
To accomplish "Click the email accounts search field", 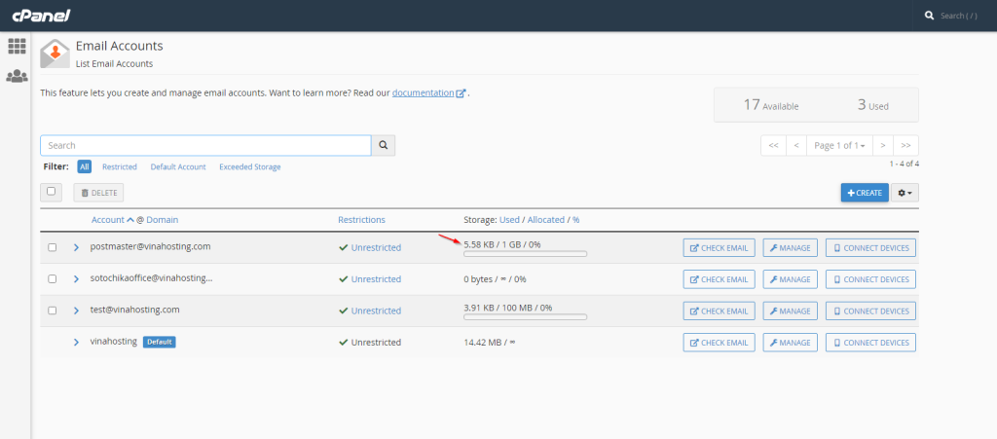I will (x=205, y=145).
